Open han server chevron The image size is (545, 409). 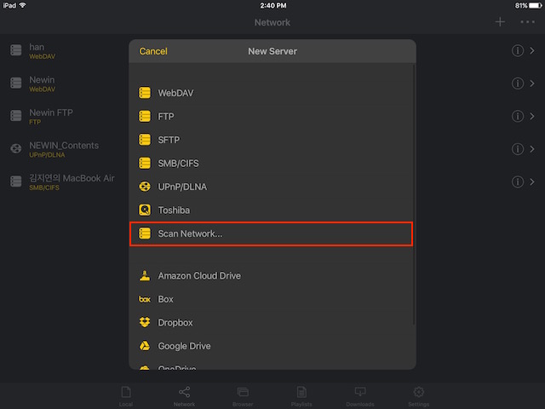(532, 51)
